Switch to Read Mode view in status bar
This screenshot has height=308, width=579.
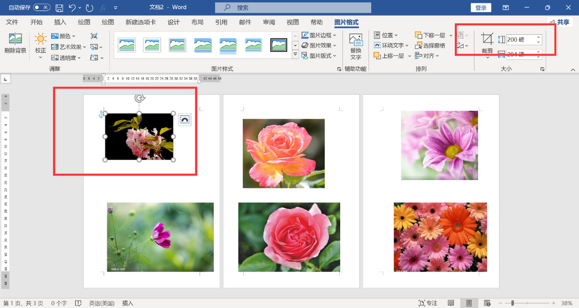(451, 303)
